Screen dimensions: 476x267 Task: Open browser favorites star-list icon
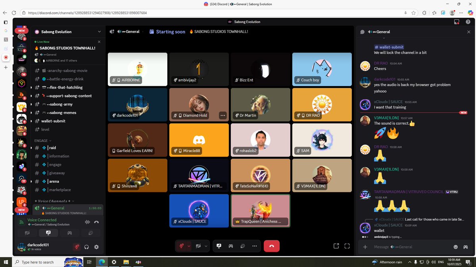tap(434, 13)
